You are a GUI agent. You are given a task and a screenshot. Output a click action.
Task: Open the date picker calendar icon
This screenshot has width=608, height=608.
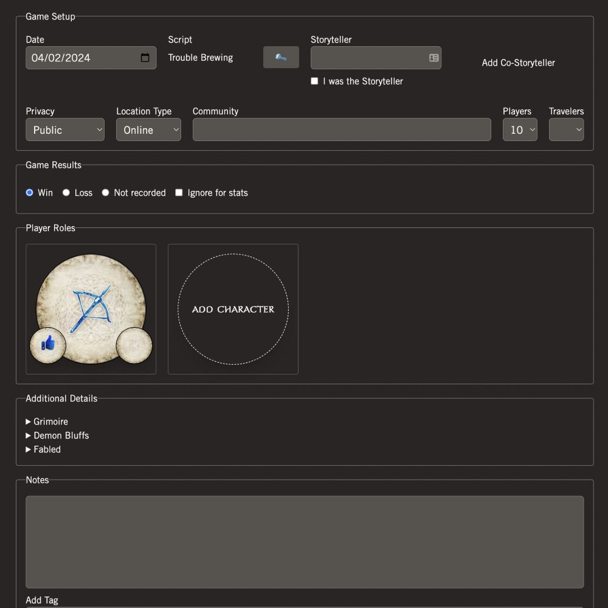145,58
